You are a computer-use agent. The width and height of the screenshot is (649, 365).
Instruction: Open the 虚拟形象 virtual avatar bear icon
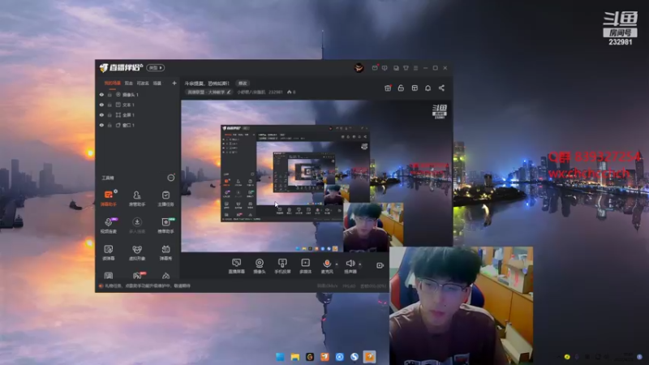click(137, 252)
